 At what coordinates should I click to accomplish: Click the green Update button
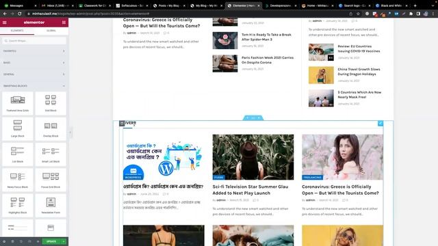[51, 241]
